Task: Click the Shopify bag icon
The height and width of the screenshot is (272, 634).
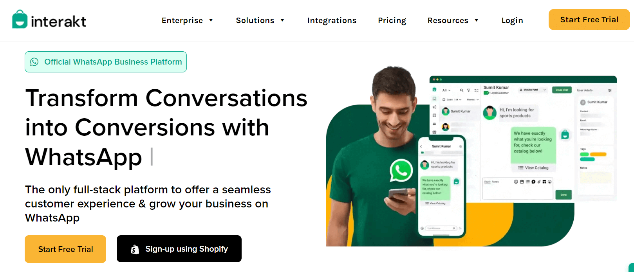Action: click(135, 249)
